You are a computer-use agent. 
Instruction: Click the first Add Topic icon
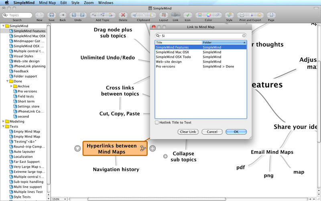click(94, 15)
